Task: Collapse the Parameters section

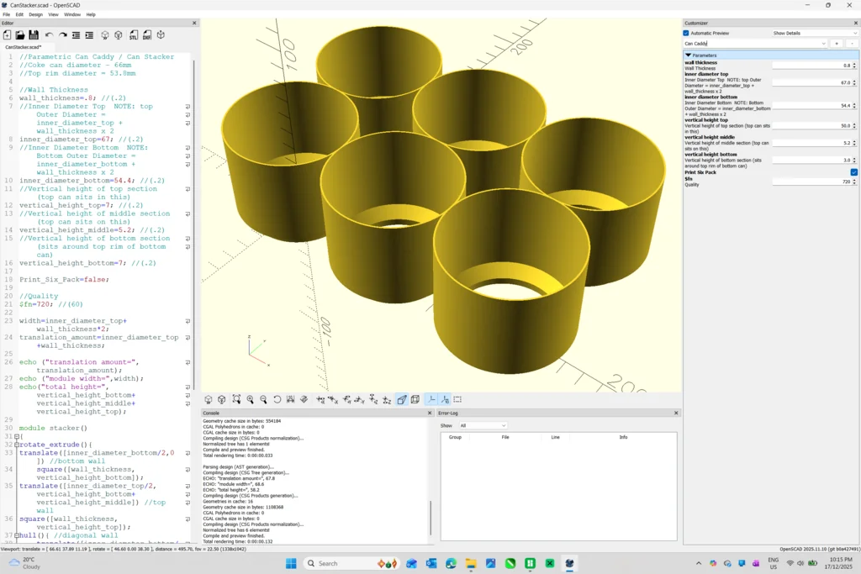Action: click(x=688, y=55)
